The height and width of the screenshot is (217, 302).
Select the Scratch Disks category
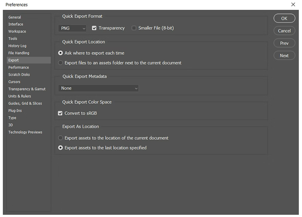tap(19, 75)
